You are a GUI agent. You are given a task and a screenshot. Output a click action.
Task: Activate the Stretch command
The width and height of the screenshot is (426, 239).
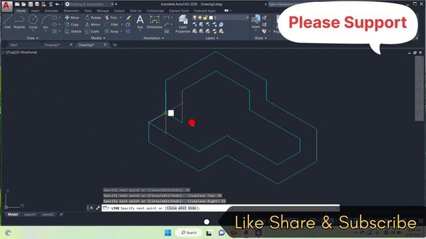(73, 31)
